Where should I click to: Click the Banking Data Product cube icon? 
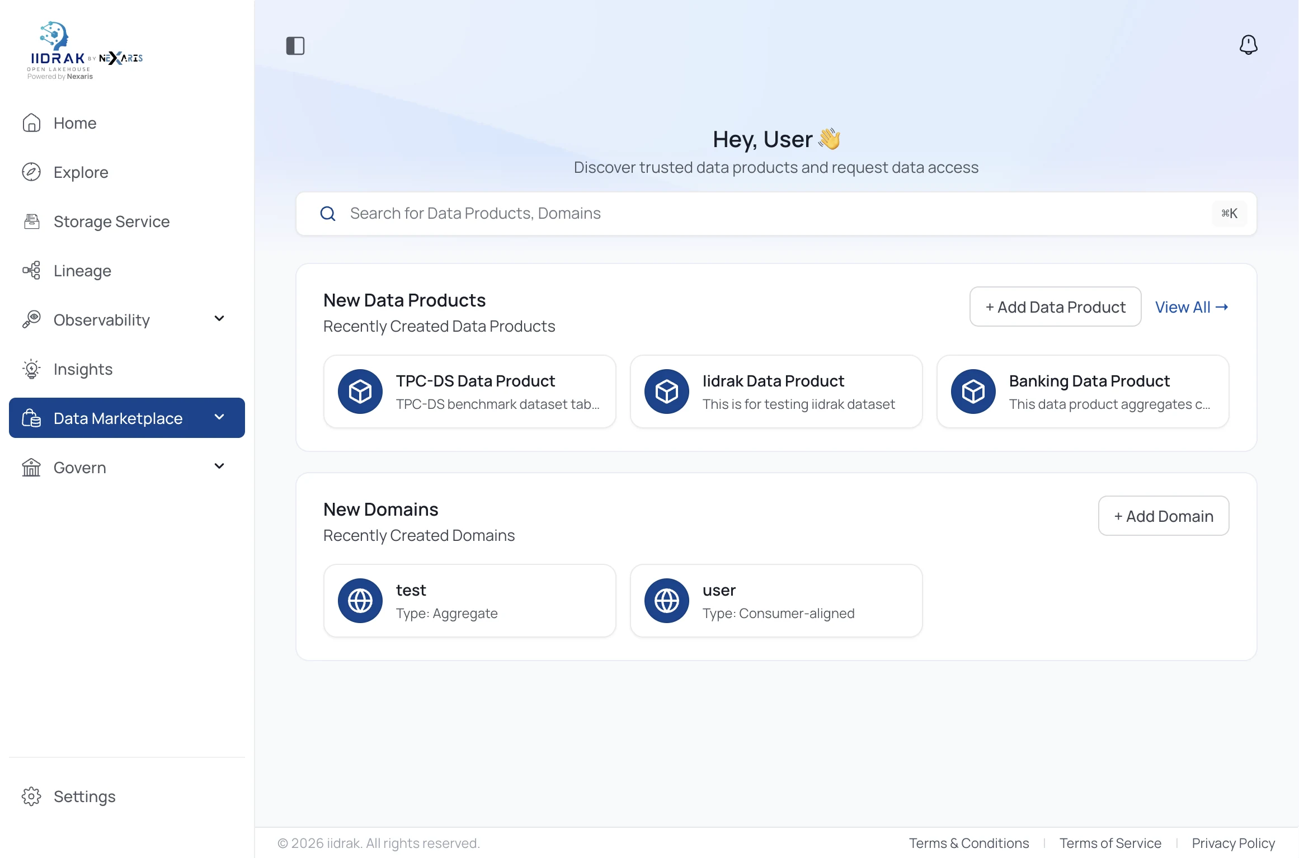(x=973, y=392)
